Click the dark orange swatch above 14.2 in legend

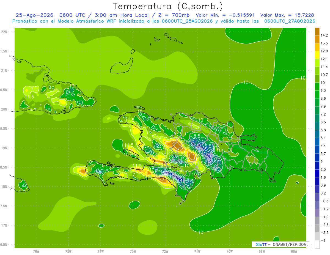pos(317,31)
